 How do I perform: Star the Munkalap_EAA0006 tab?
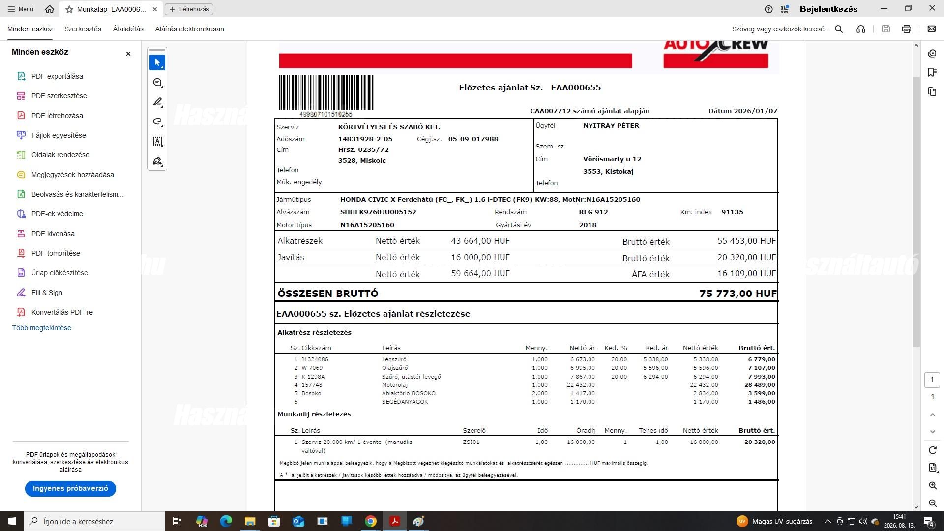[69, 9]
